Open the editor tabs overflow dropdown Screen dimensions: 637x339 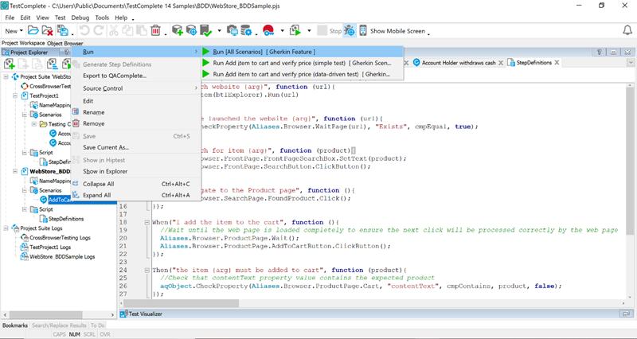[631, 63]
